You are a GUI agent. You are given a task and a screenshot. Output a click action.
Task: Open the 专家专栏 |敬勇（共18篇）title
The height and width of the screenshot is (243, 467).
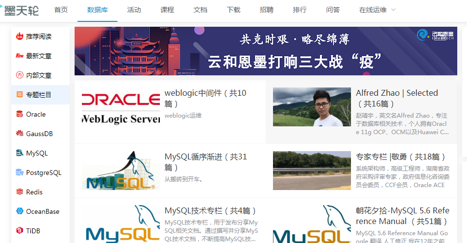point(401,157)
